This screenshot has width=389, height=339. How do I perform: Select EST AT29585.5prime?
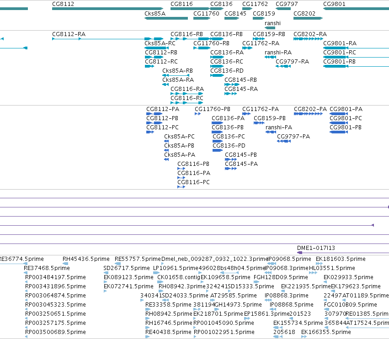click(213, 300)
